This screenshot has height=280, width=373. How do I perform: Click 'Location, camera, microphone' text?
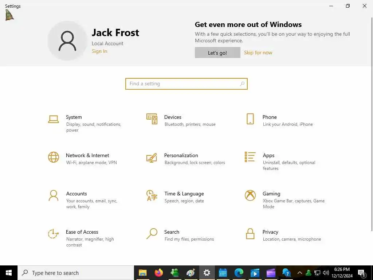pyautogui.click(x=292, y=239)
